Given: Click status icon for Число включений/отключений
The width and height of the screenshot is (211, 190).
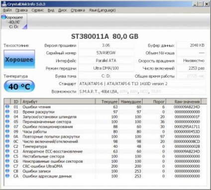Looking at the screenshot, I should pyautogui.click(x=7, y=141).
